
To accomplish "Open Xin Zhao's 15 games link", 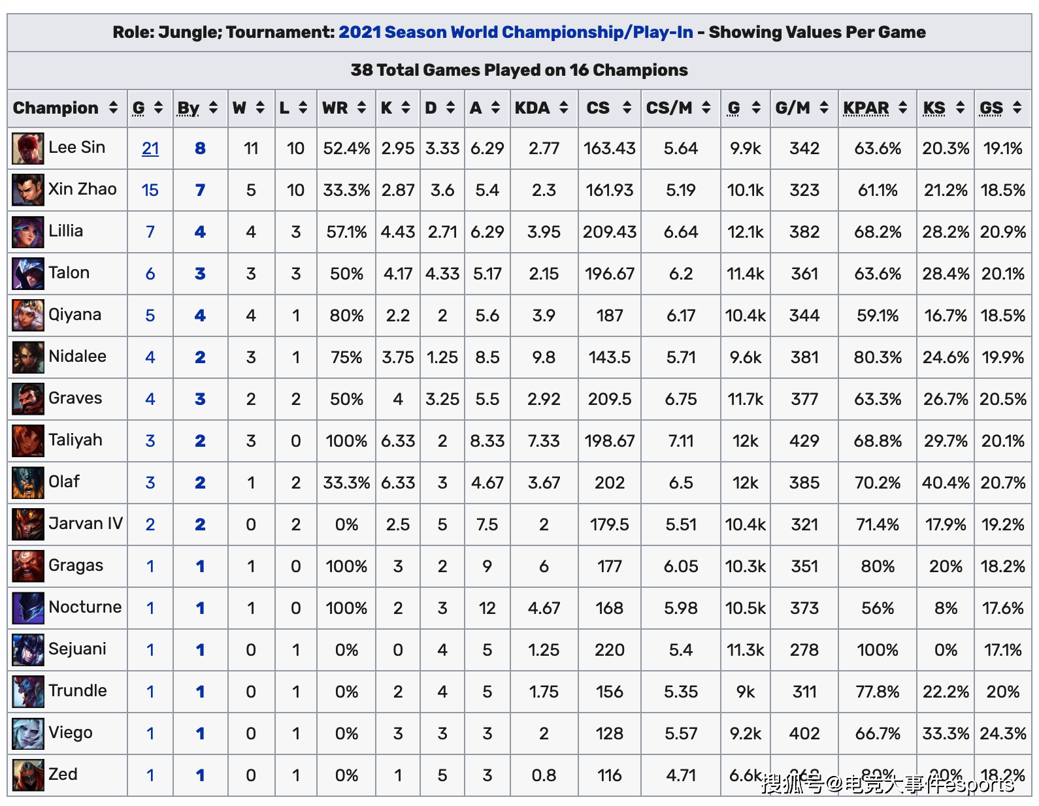I will pyautogui.click(x=150, y=191).
